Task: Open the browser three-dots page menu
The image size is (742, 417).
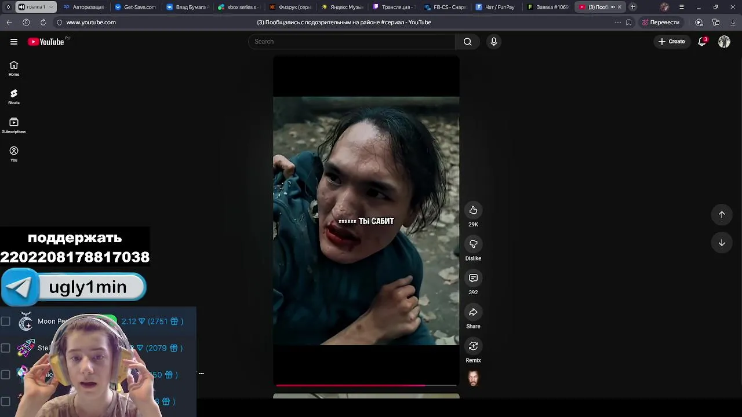Action: pos(618,22)
